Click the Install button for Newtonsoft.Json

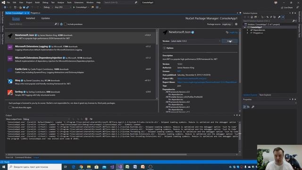pos(230,41)
